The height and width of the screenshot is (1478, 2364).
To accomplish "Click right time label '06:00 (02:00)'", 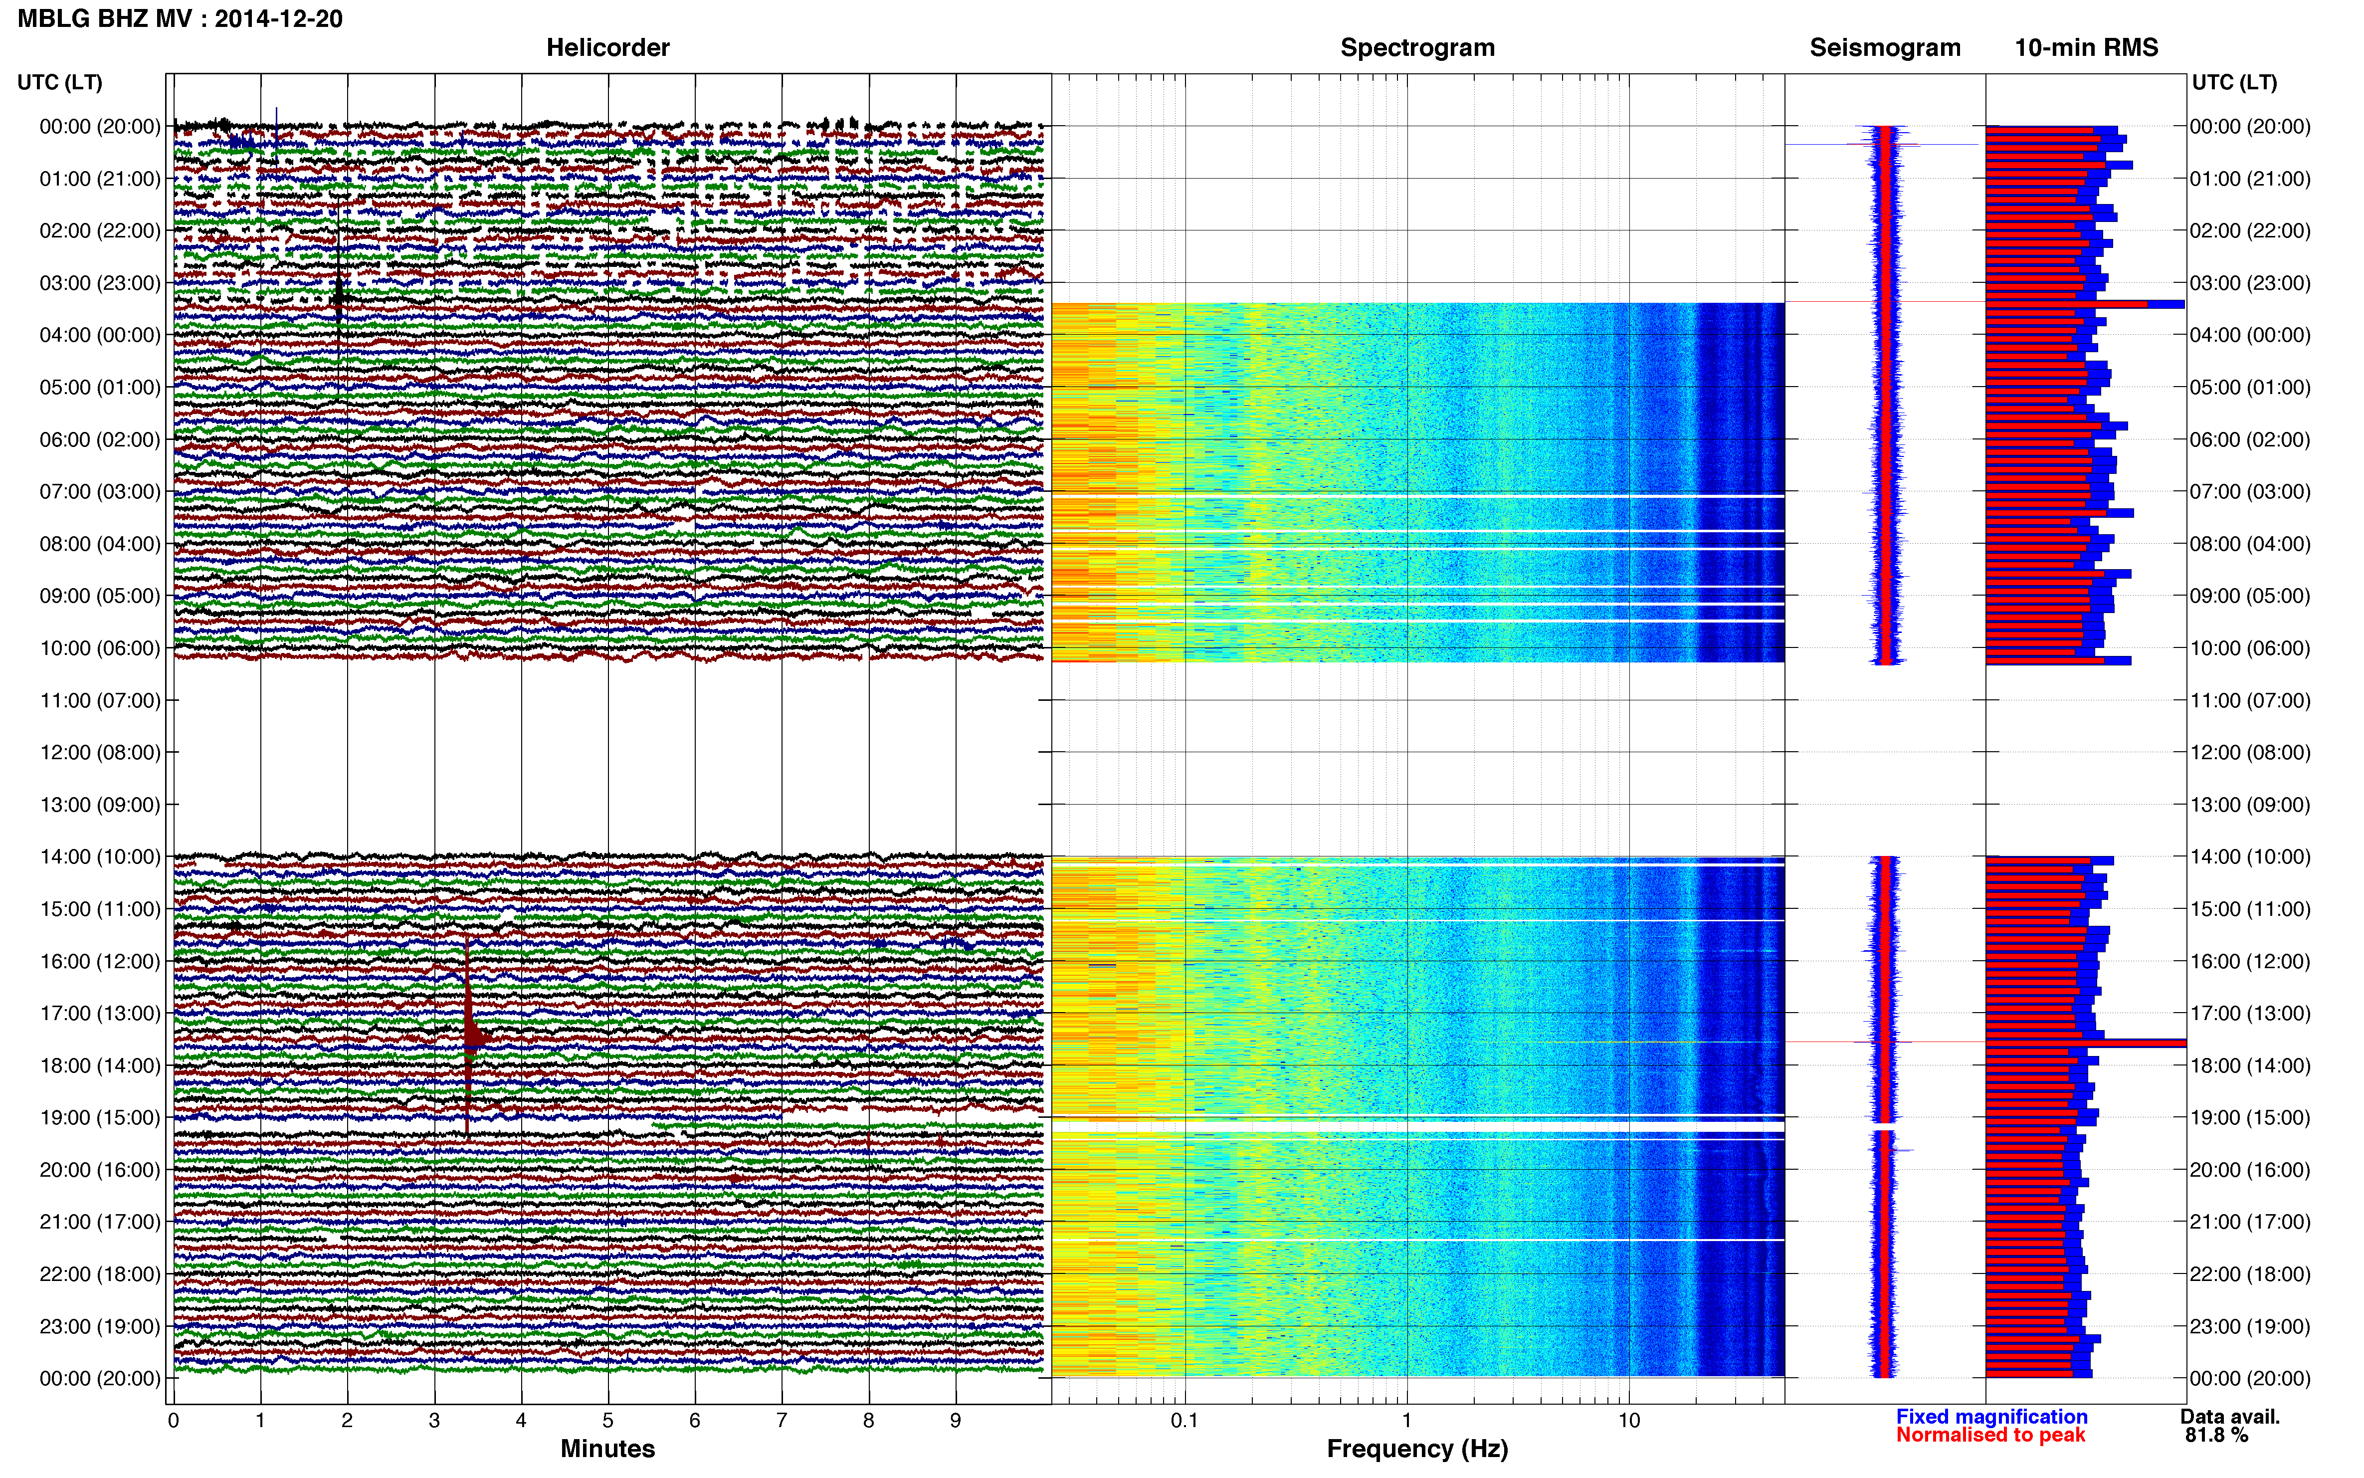I will point(2250,440).
